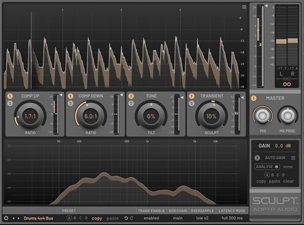
Task: Click clear in the AUTO GAIN panel
Action: point(288,181)
